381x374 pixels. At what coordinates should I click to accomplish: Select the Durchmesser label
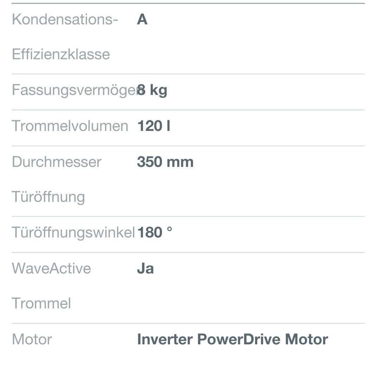coord(56,162)
